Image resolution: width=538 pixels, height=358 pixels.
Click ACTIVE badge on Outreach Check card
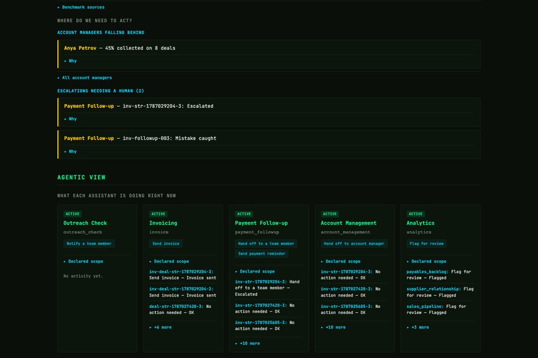(72, 214)
